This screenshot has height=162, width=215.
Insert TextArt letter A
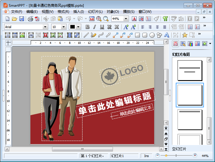pos(167,35)
